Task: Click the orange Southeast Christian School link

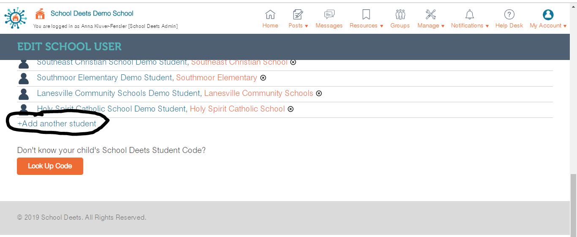Action: click(239, 62)
